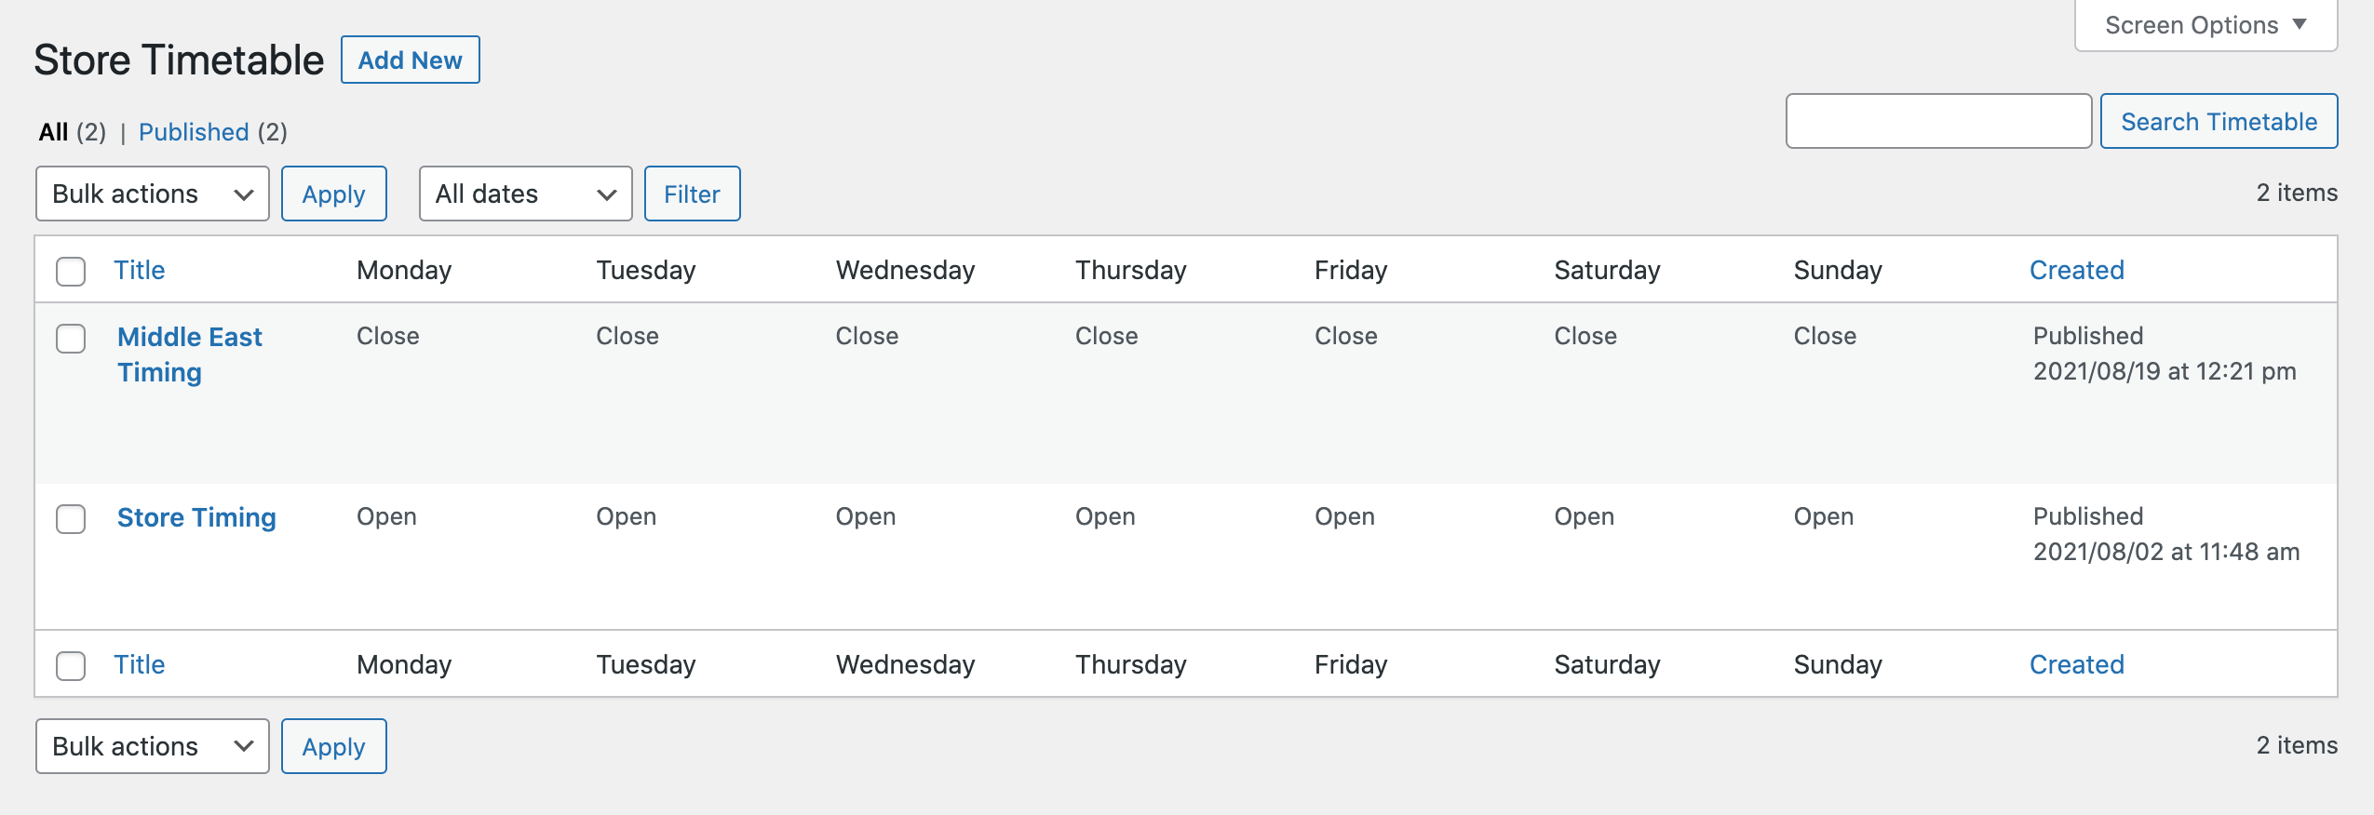This screenshot has height=815, width=2374.
Task: Sort timetables by Created date
Action: [2077, 269]
